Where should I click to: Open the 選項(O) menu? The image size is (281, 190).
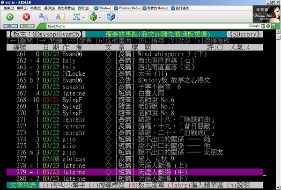pos(49,8)
